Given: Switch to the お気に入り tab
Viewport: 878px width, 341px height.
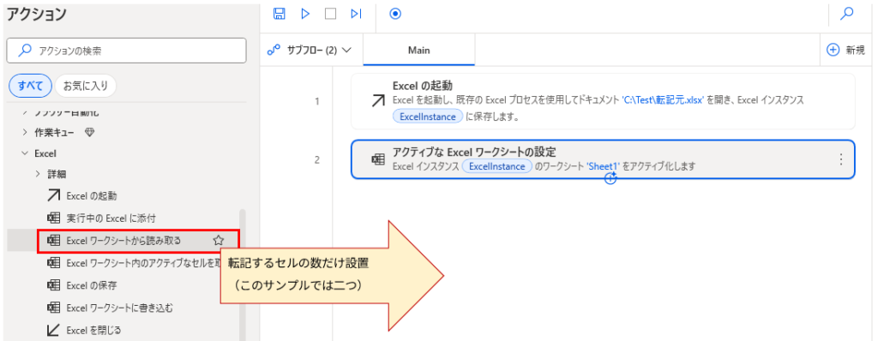Looking at the screenshot, I should (x=86, y=86).
